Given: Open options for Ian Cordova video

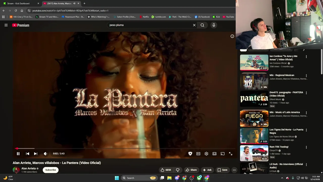Looking at the screenshot, I should coord(306,57).
